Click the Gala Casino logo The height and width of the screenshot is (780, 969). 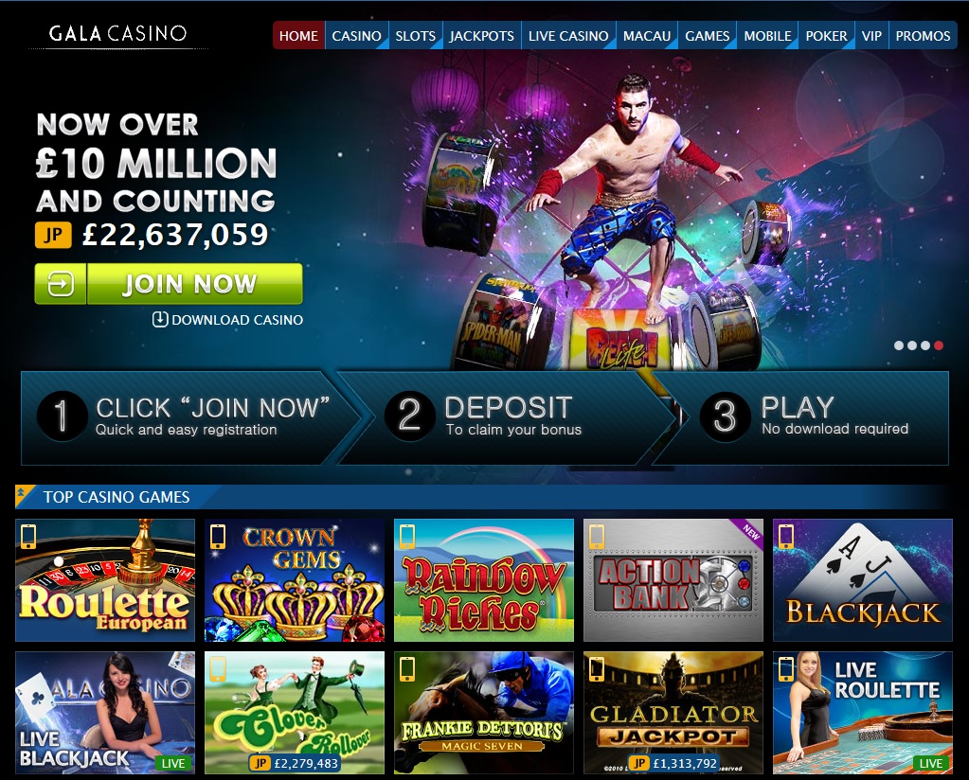click(117, 33)
